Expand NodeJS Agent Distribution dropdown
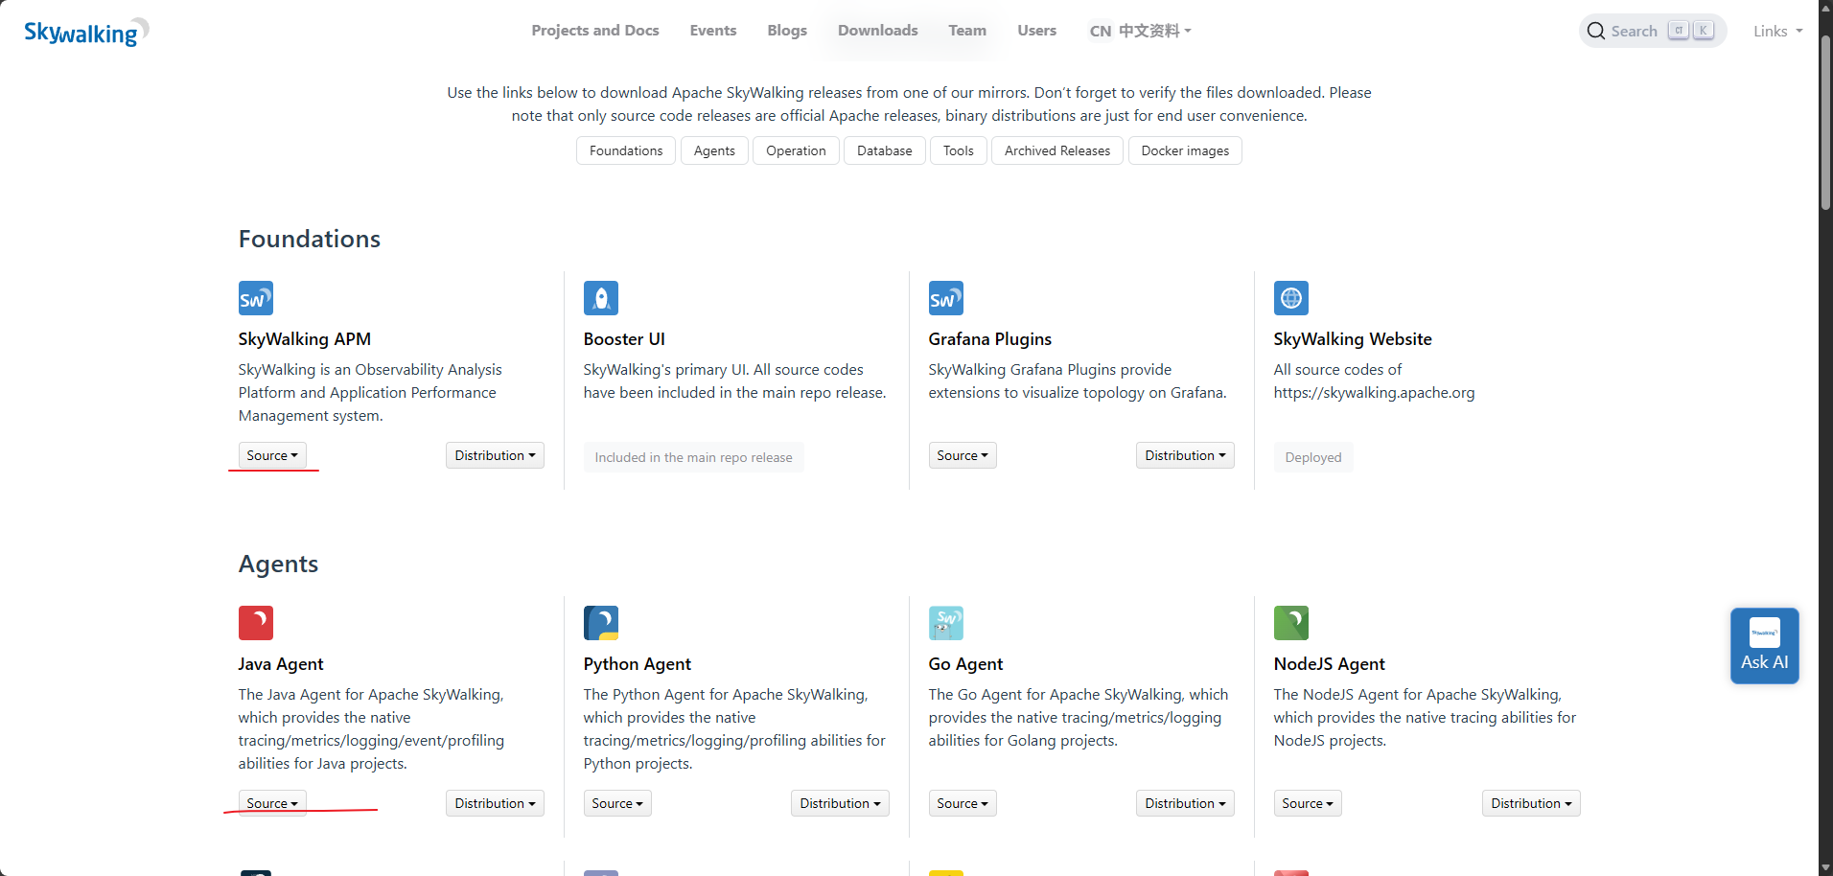The width and height of the screenshot is (1833, 876). pyautogui.click(x=1531, y=803)
